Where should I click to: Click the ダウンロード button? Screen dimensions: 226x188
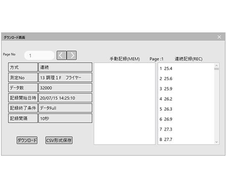[27, 140]
